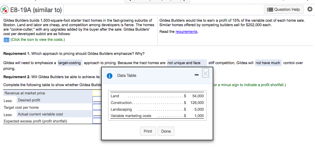The height and width of the screenshot is (148, 315).
Task: Click the Target cost per home label
Action: click(x=21, y=107)
